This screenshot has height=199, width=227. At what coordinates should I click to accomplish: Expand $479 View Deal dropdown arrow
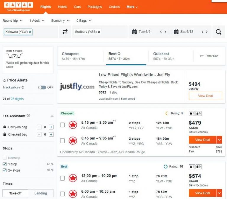(x=219, y=140)
